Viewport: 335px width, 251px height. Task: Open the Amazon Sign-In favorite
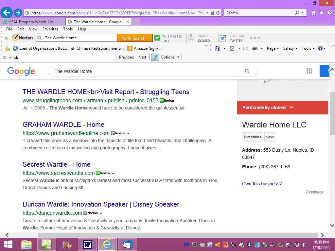tap(145, 48)
